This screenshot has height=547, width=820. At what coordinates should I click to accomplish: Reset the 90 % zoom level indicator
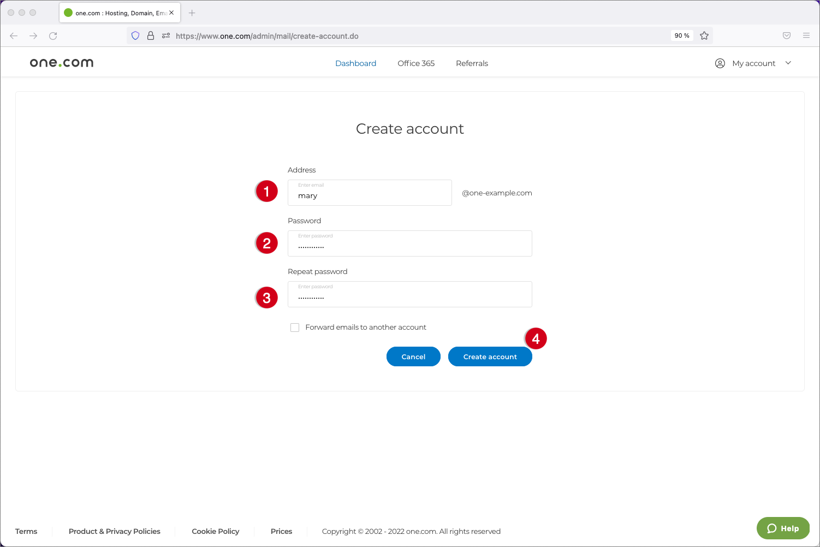coord(682,35)
